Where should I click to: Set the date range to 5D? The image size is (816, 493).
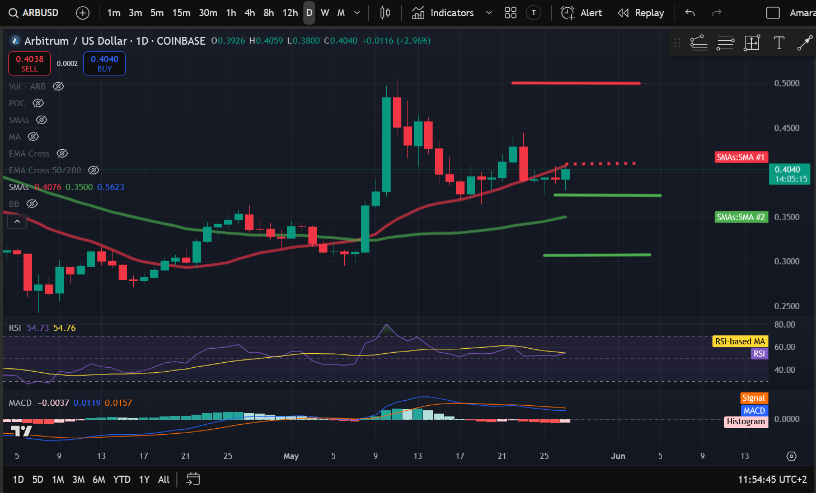click(x=37, y=480)
